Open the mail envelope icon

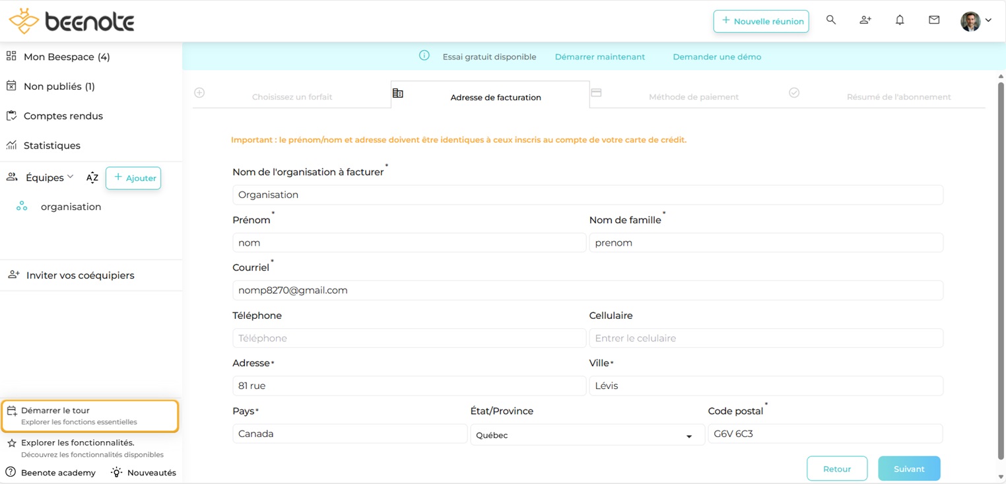coord(934,20)
